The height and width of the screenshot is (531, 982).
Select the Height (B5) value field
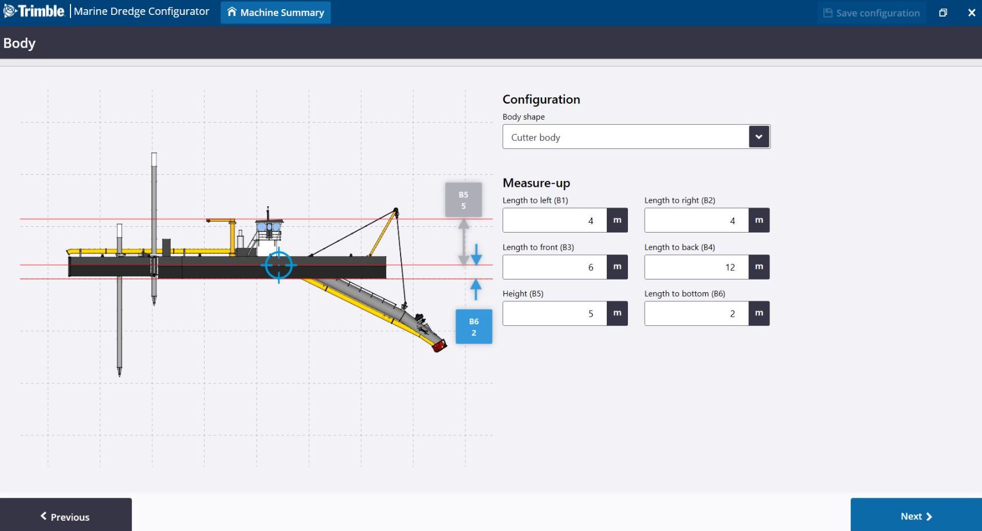[554, 313]
